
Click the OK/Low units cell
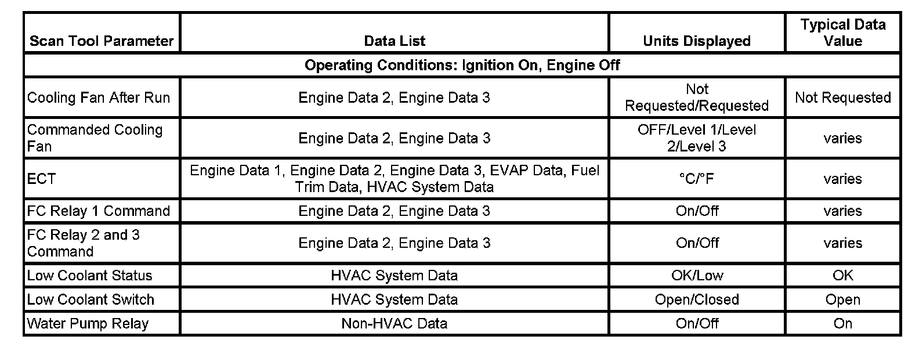click(697, 276)
